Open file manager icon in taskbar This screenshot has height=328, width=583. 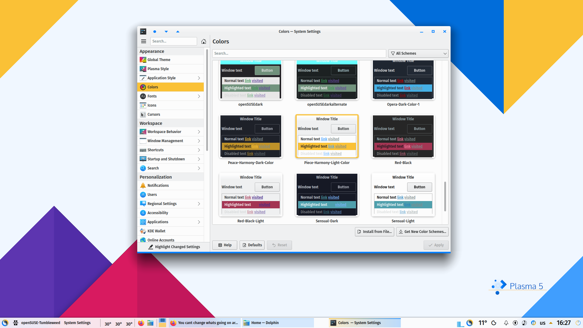(x=150, y=323)
